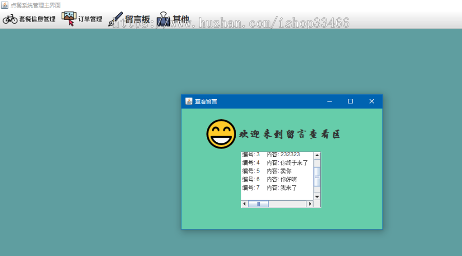This screenshot has height=256, width=462.
Task: Click the horizontal scrollbar left arrow
Action: point(244,204)
